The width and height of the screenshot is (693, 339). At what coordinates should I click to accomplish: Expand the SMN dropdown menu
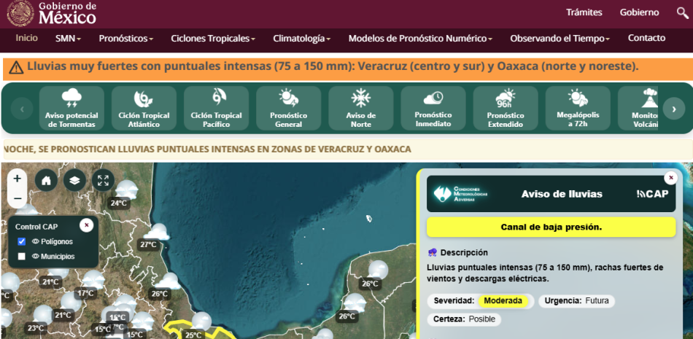point(68,39)
